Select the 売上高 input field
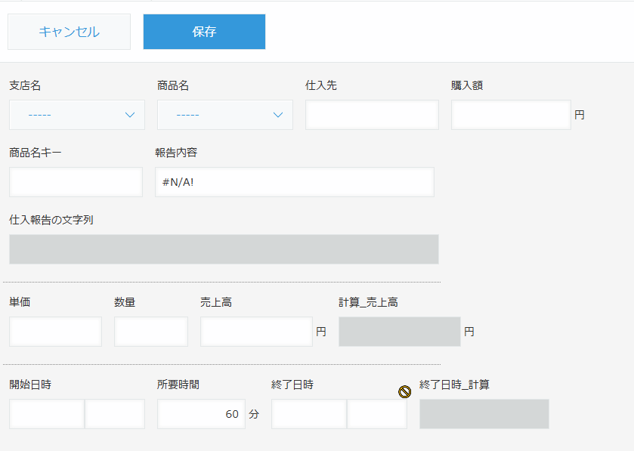Viewport: 634px width, 451px height. click(256, 332)
